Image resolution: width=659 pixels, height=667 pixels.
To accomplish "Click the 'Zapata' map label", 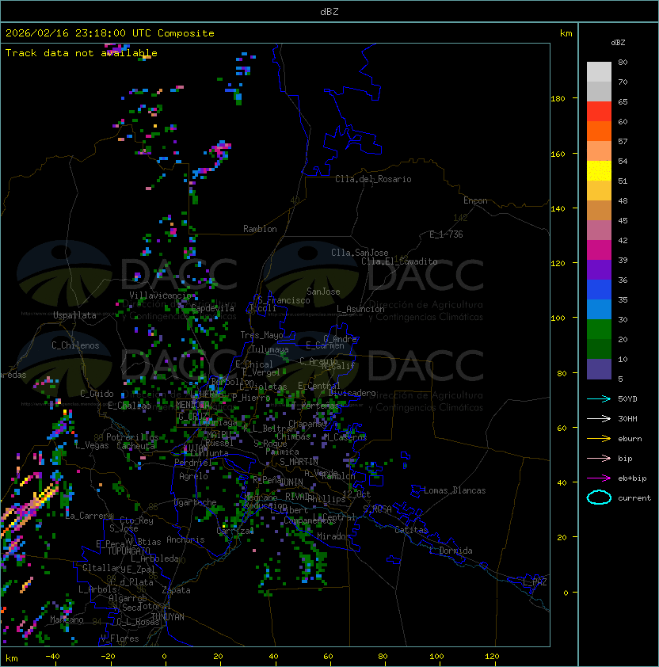I will (x=176, y=590).
